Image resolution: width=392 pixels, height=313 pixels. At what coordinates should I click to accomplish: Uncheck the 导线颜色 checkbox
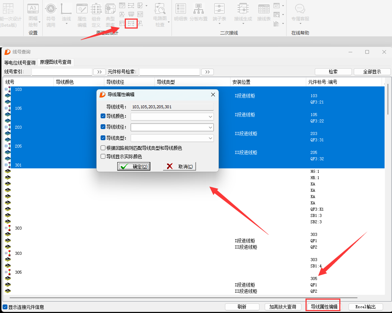(103, 116)
